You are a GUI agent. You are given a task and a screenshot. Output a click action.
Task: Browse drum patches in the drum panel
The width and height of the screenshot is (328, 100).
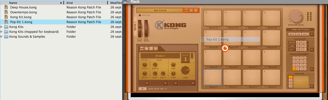(146, 48)
